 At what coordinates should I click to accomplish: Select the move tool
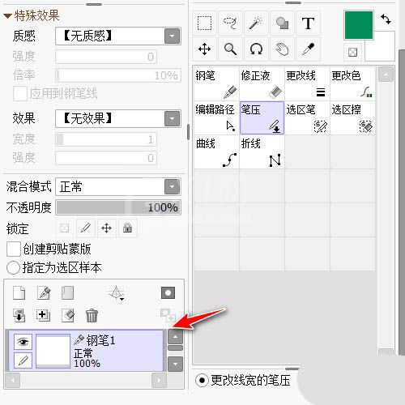point(204,49)
